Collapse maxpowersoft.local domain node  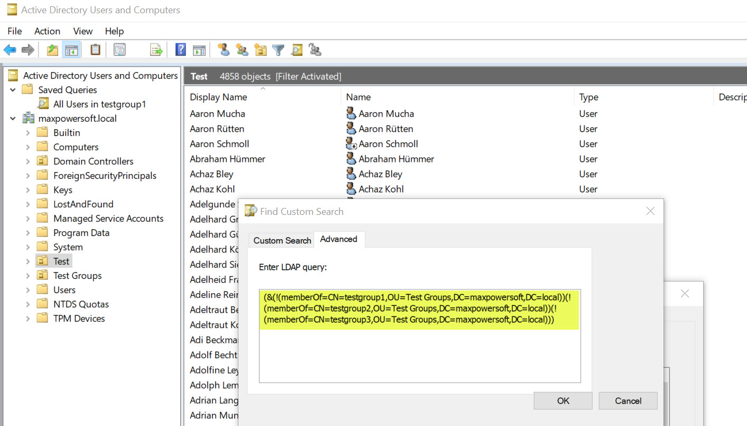pos(13,118)
